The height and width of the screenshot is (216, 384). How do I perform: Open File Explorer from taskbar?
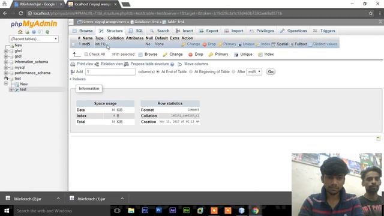click(131, 211)
